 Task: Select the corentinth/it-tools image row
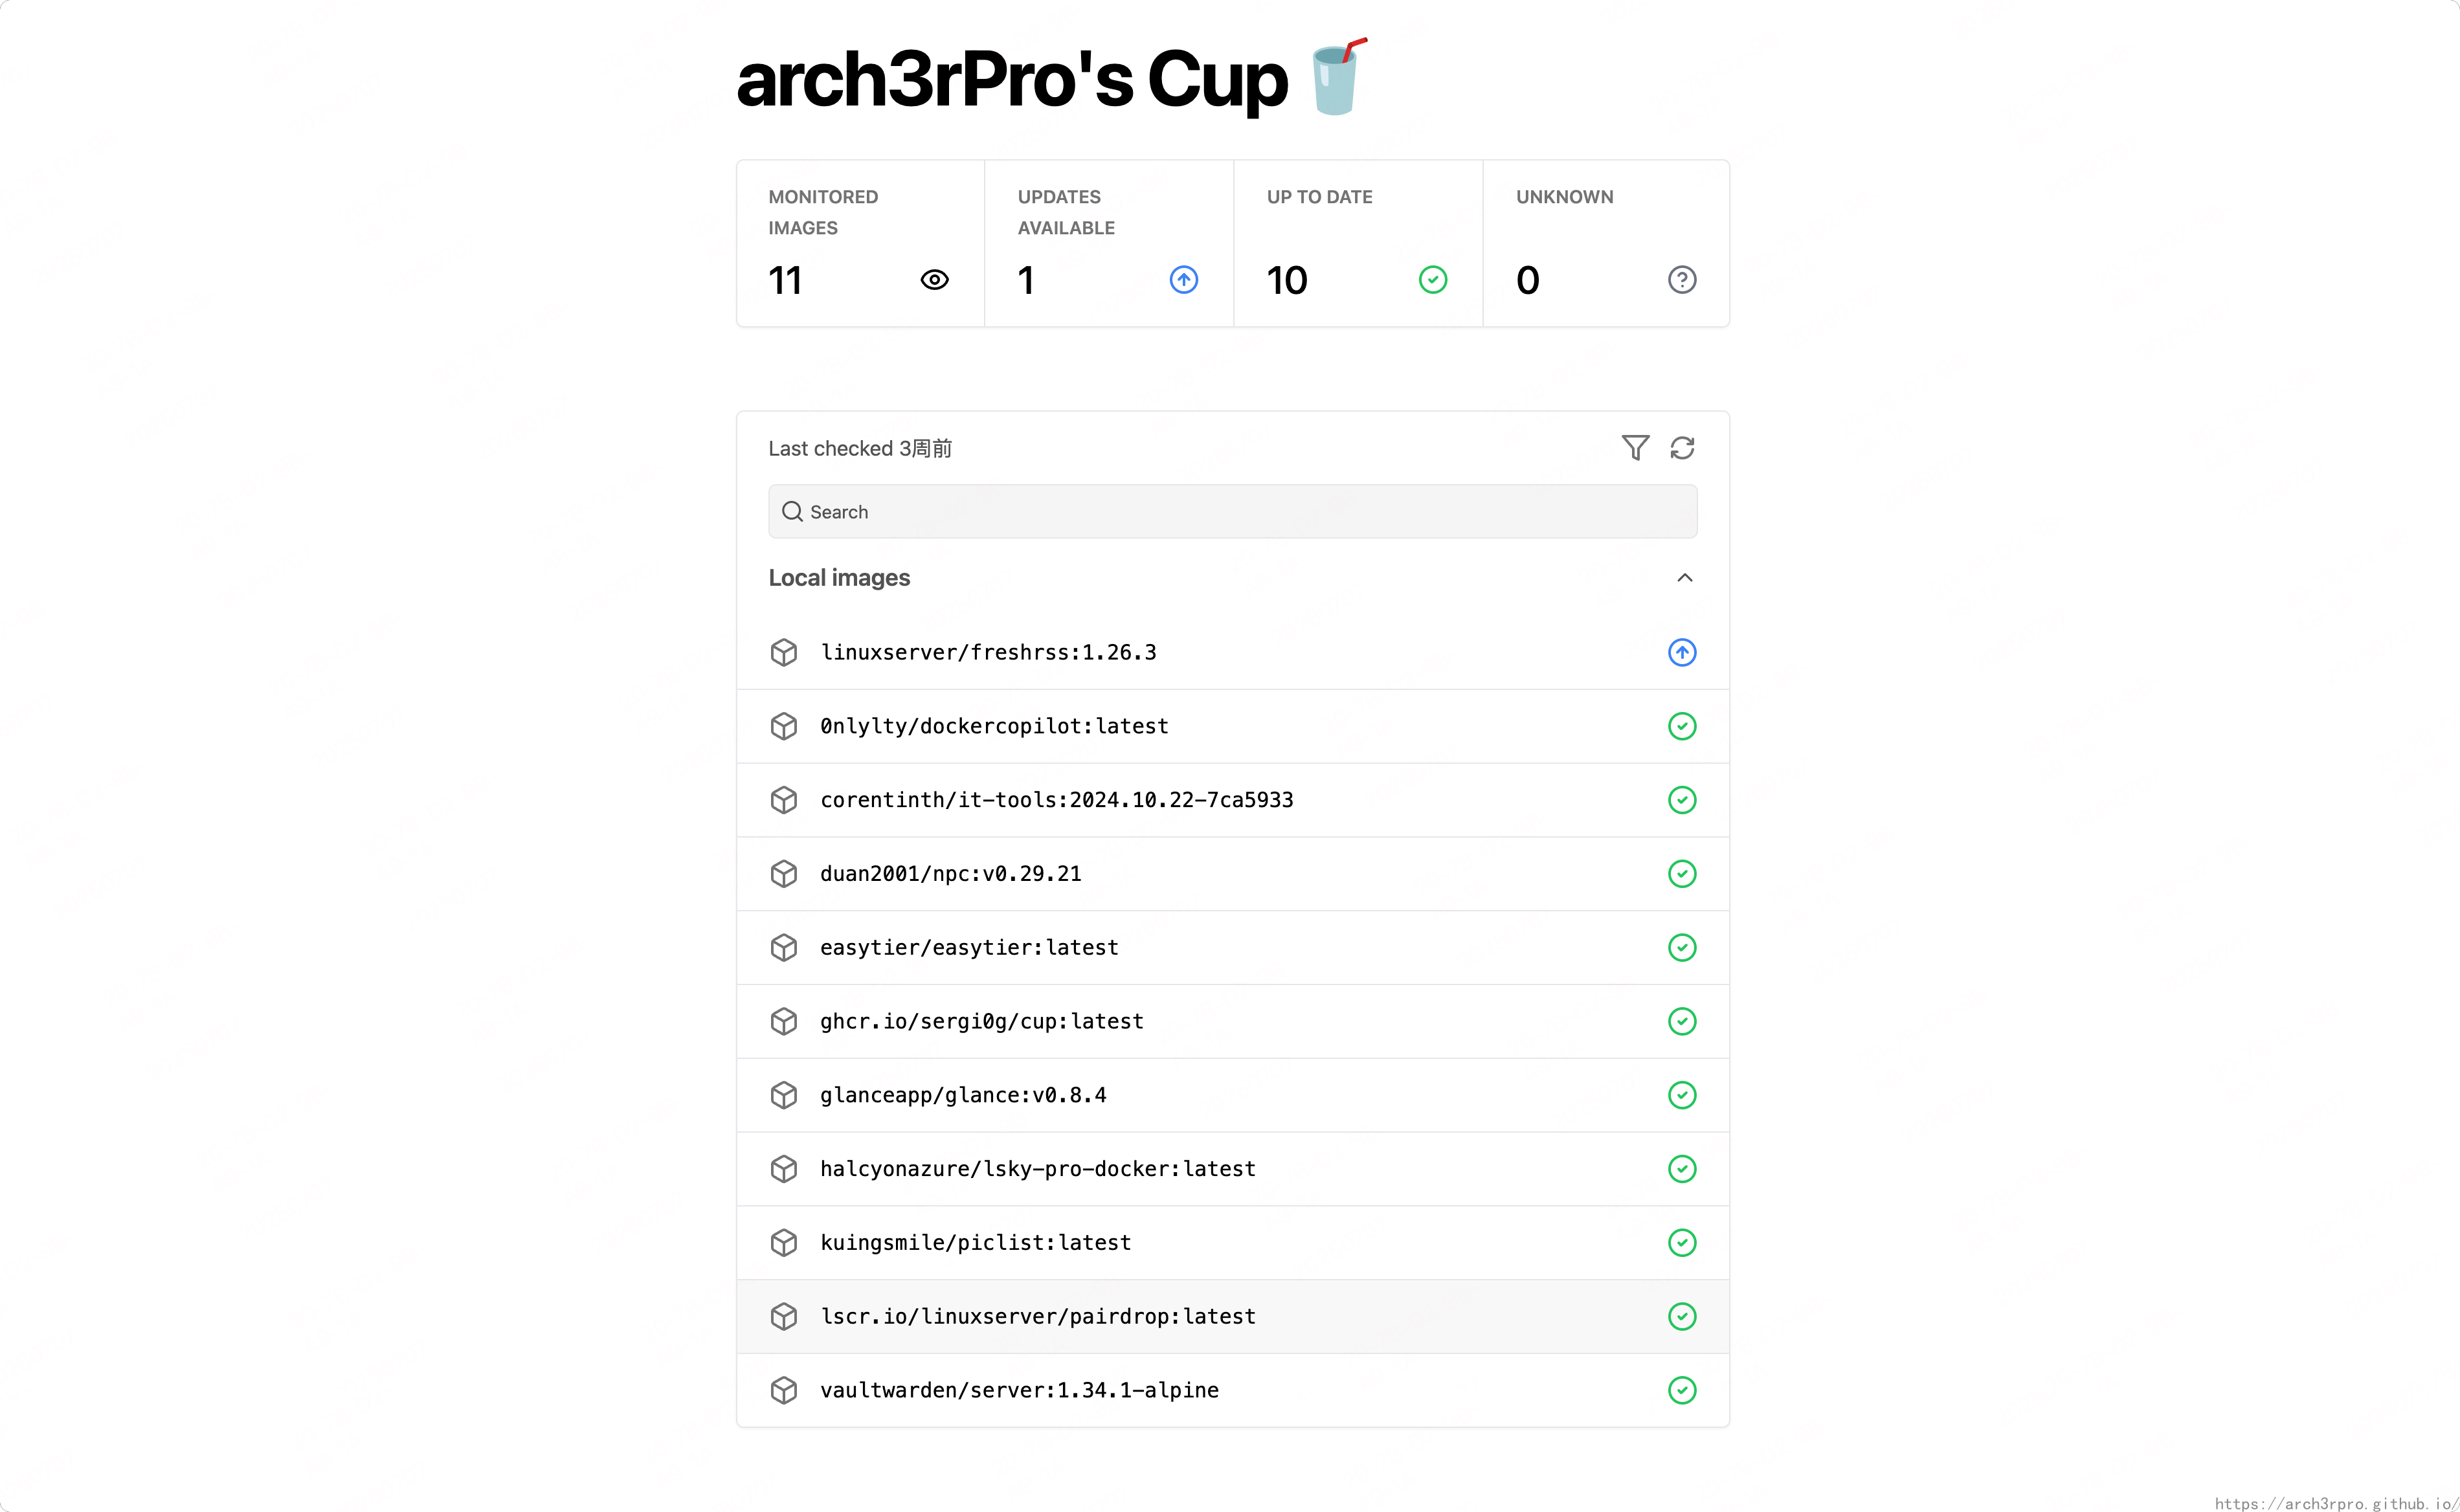click(1056, 800)
